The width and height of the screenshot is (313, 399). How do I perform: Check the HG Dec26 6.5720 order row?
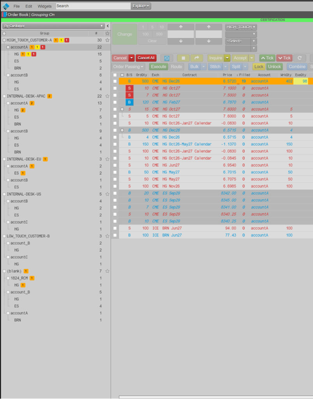(115, 81)
